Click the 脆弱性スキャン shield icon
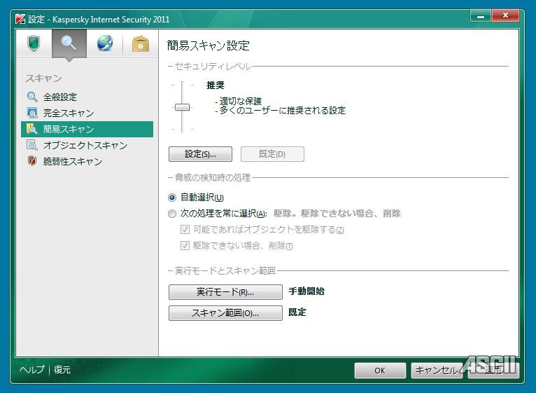536x393 pixels. coord(32,161)
